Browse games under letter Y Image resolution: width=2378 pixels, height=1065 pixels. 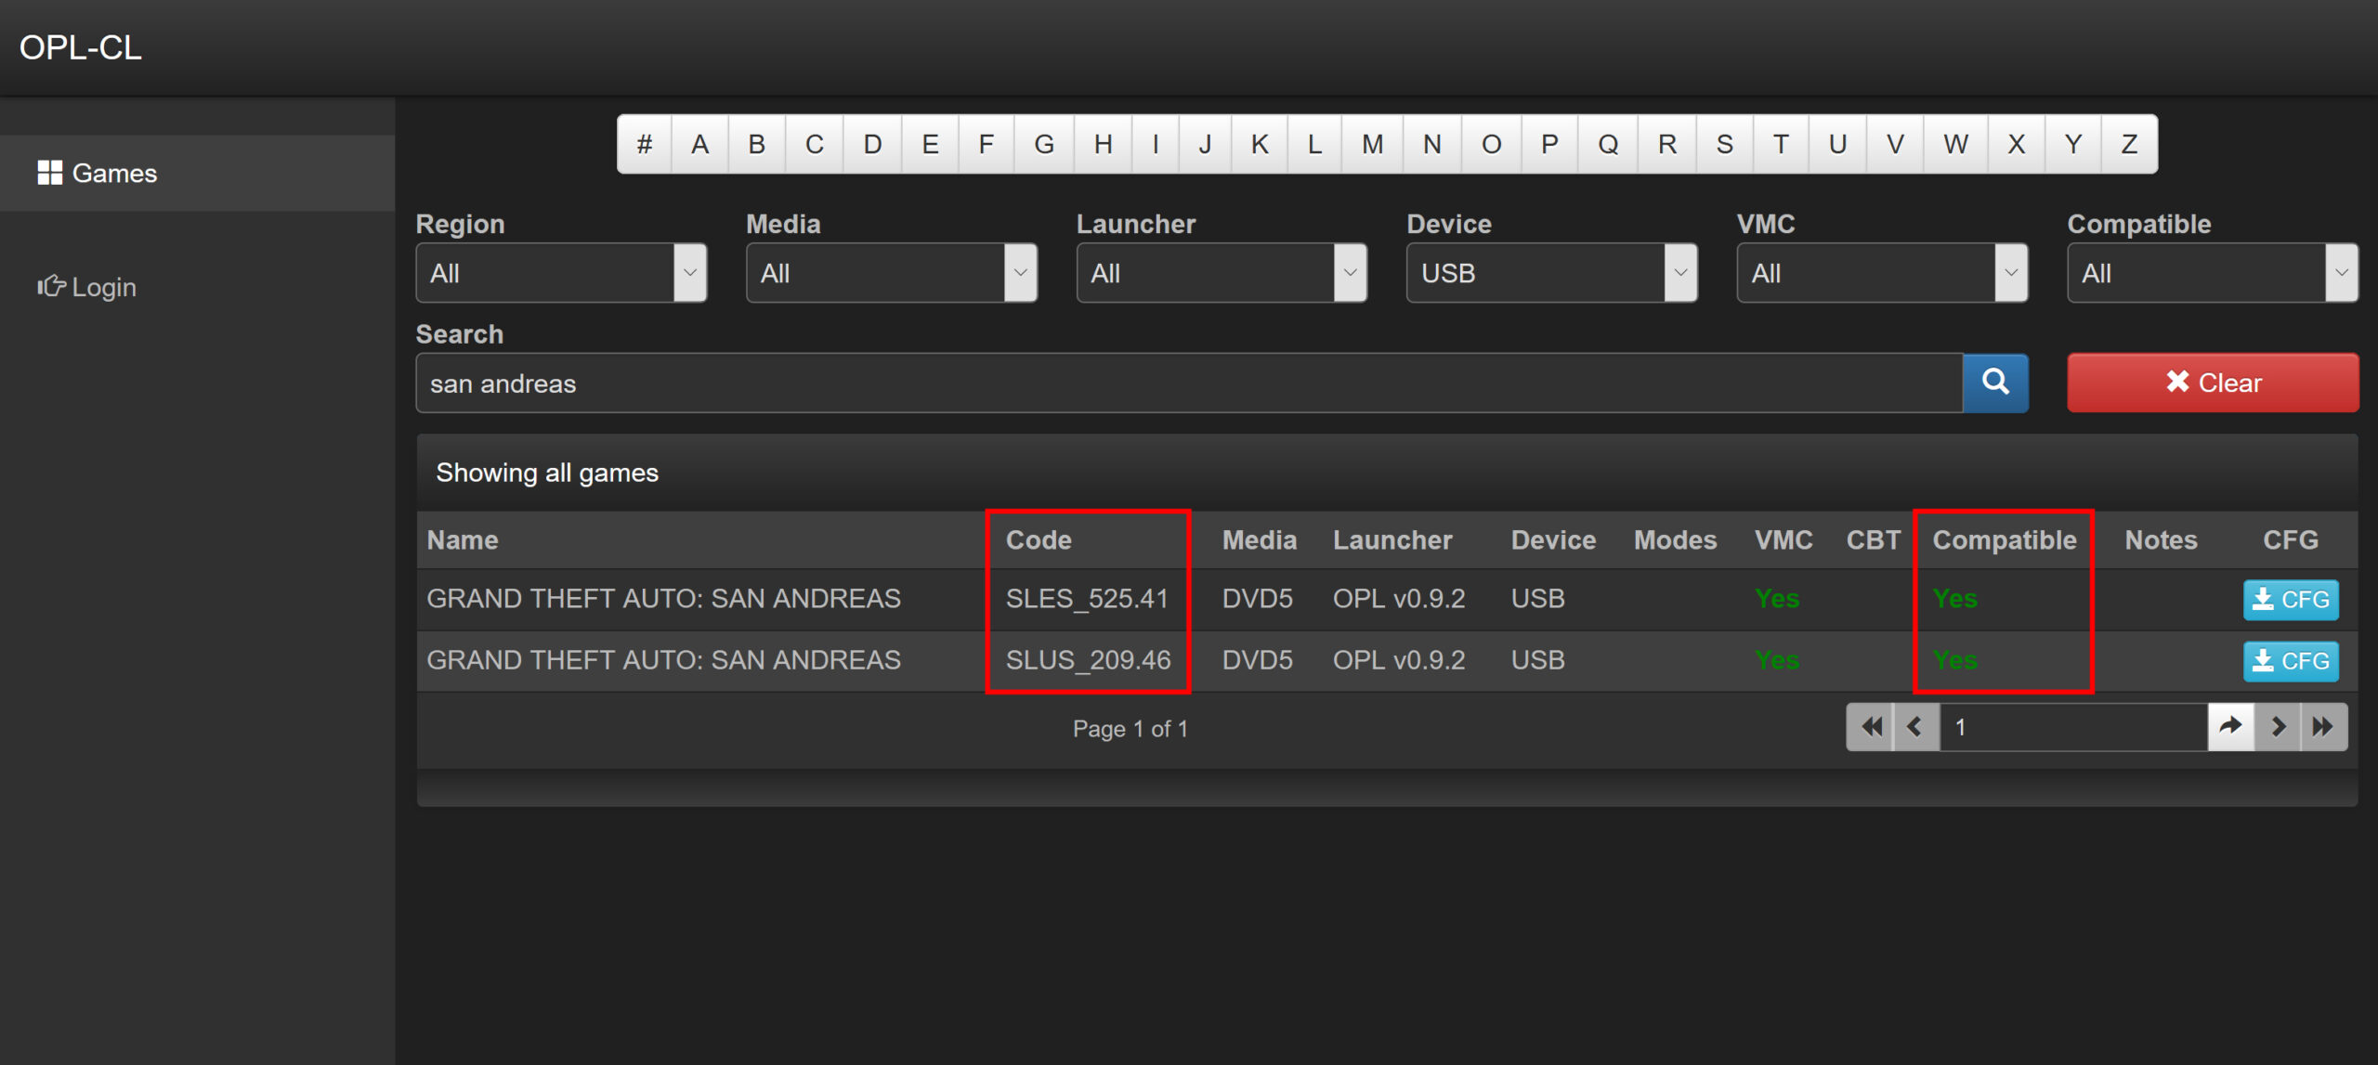2073,144
